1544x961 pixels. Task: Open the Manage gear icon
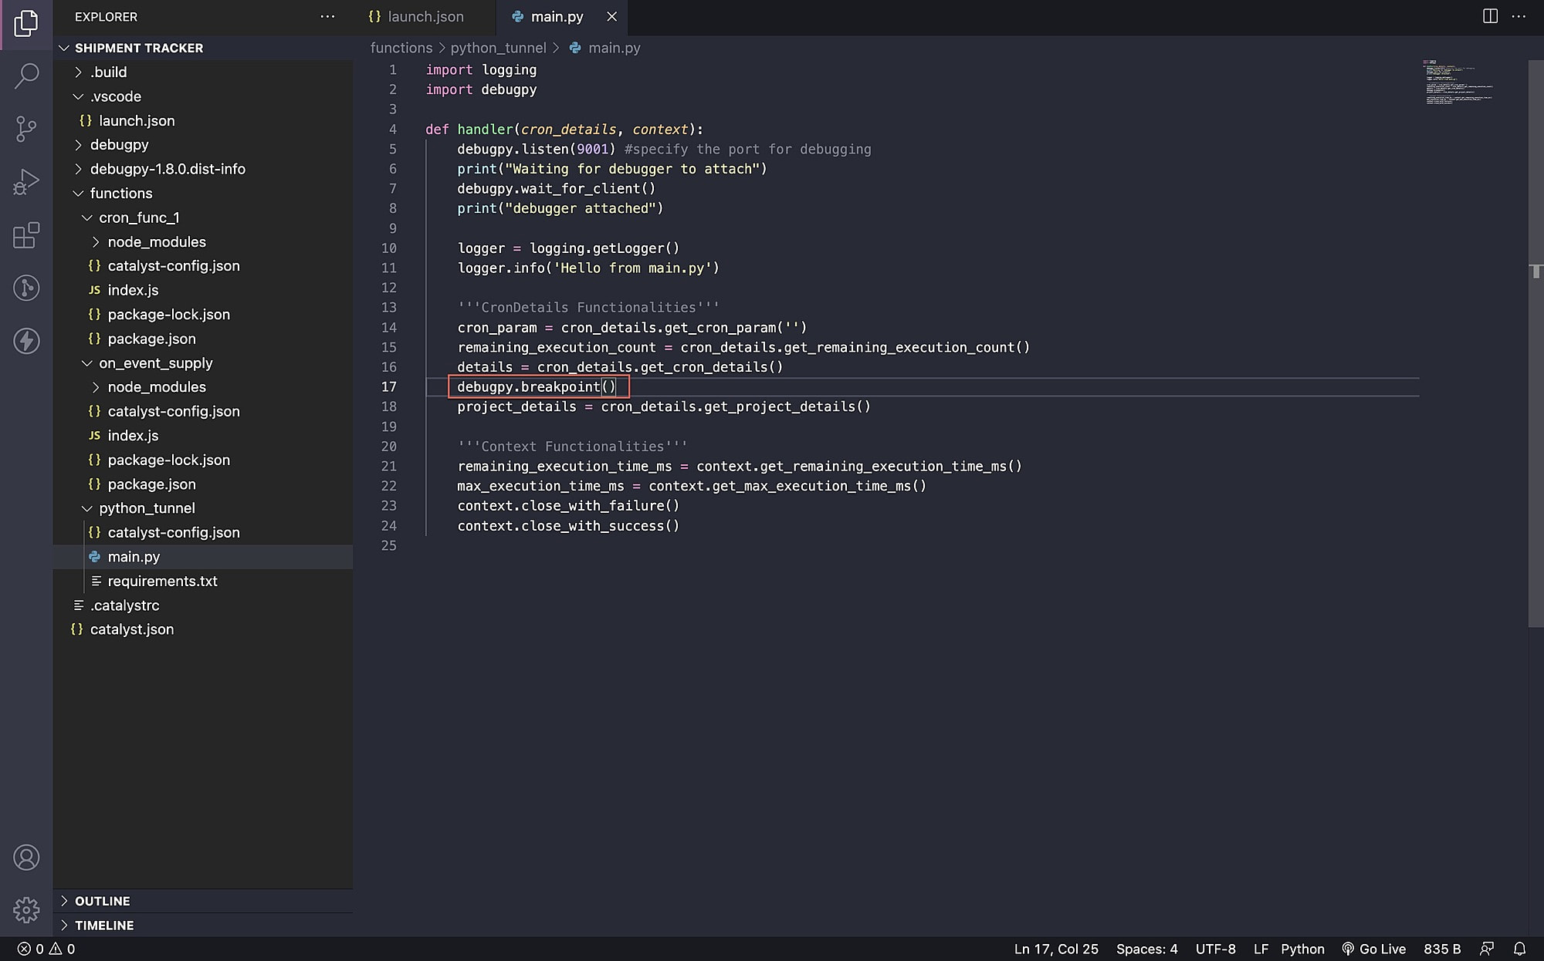26,910
